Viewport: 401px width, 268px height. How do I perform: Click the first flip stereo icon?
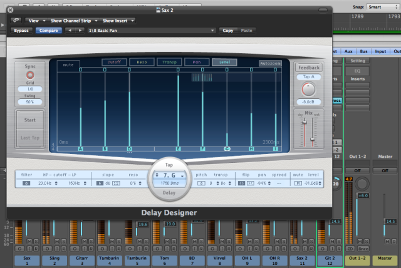(241, 183)
